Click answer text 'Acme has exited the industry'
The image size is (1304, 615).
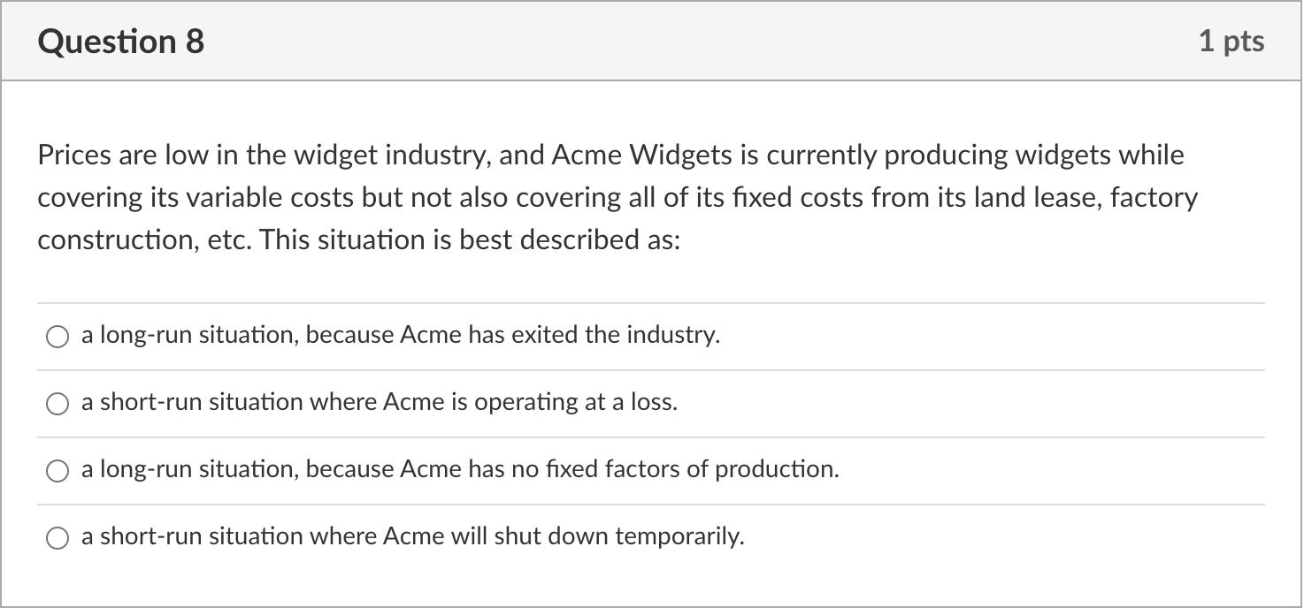(x=559, y=336)
